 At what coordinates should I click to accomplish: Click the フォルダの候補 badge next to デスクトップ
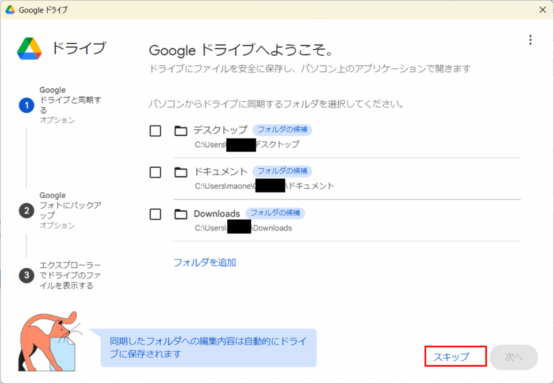coord(282,130)
